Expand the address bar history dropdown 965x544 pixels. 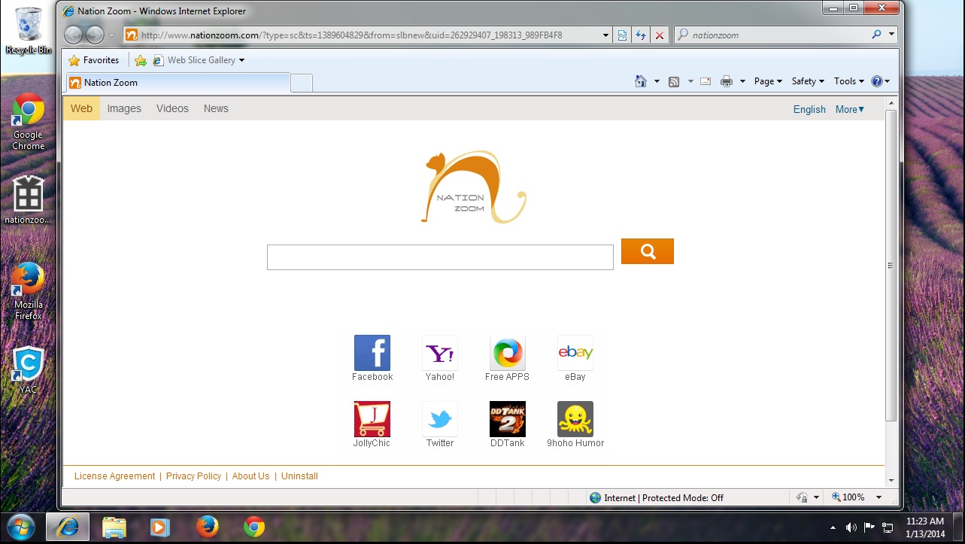click(x=606, y=35)
